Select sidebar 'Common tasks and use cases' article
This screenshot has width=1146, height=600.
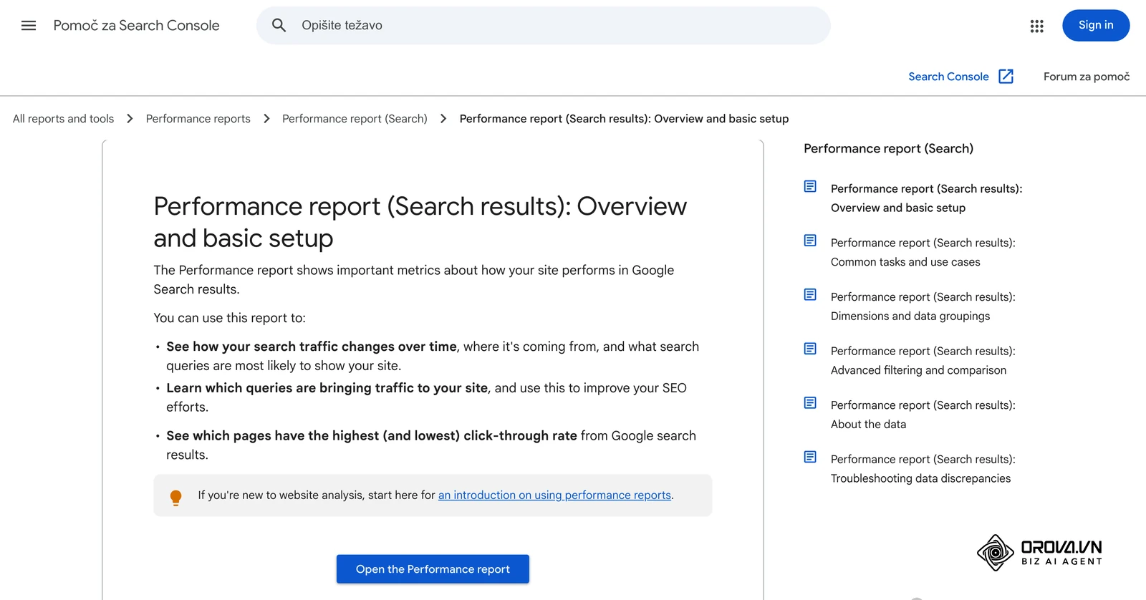tap(923, 253)
